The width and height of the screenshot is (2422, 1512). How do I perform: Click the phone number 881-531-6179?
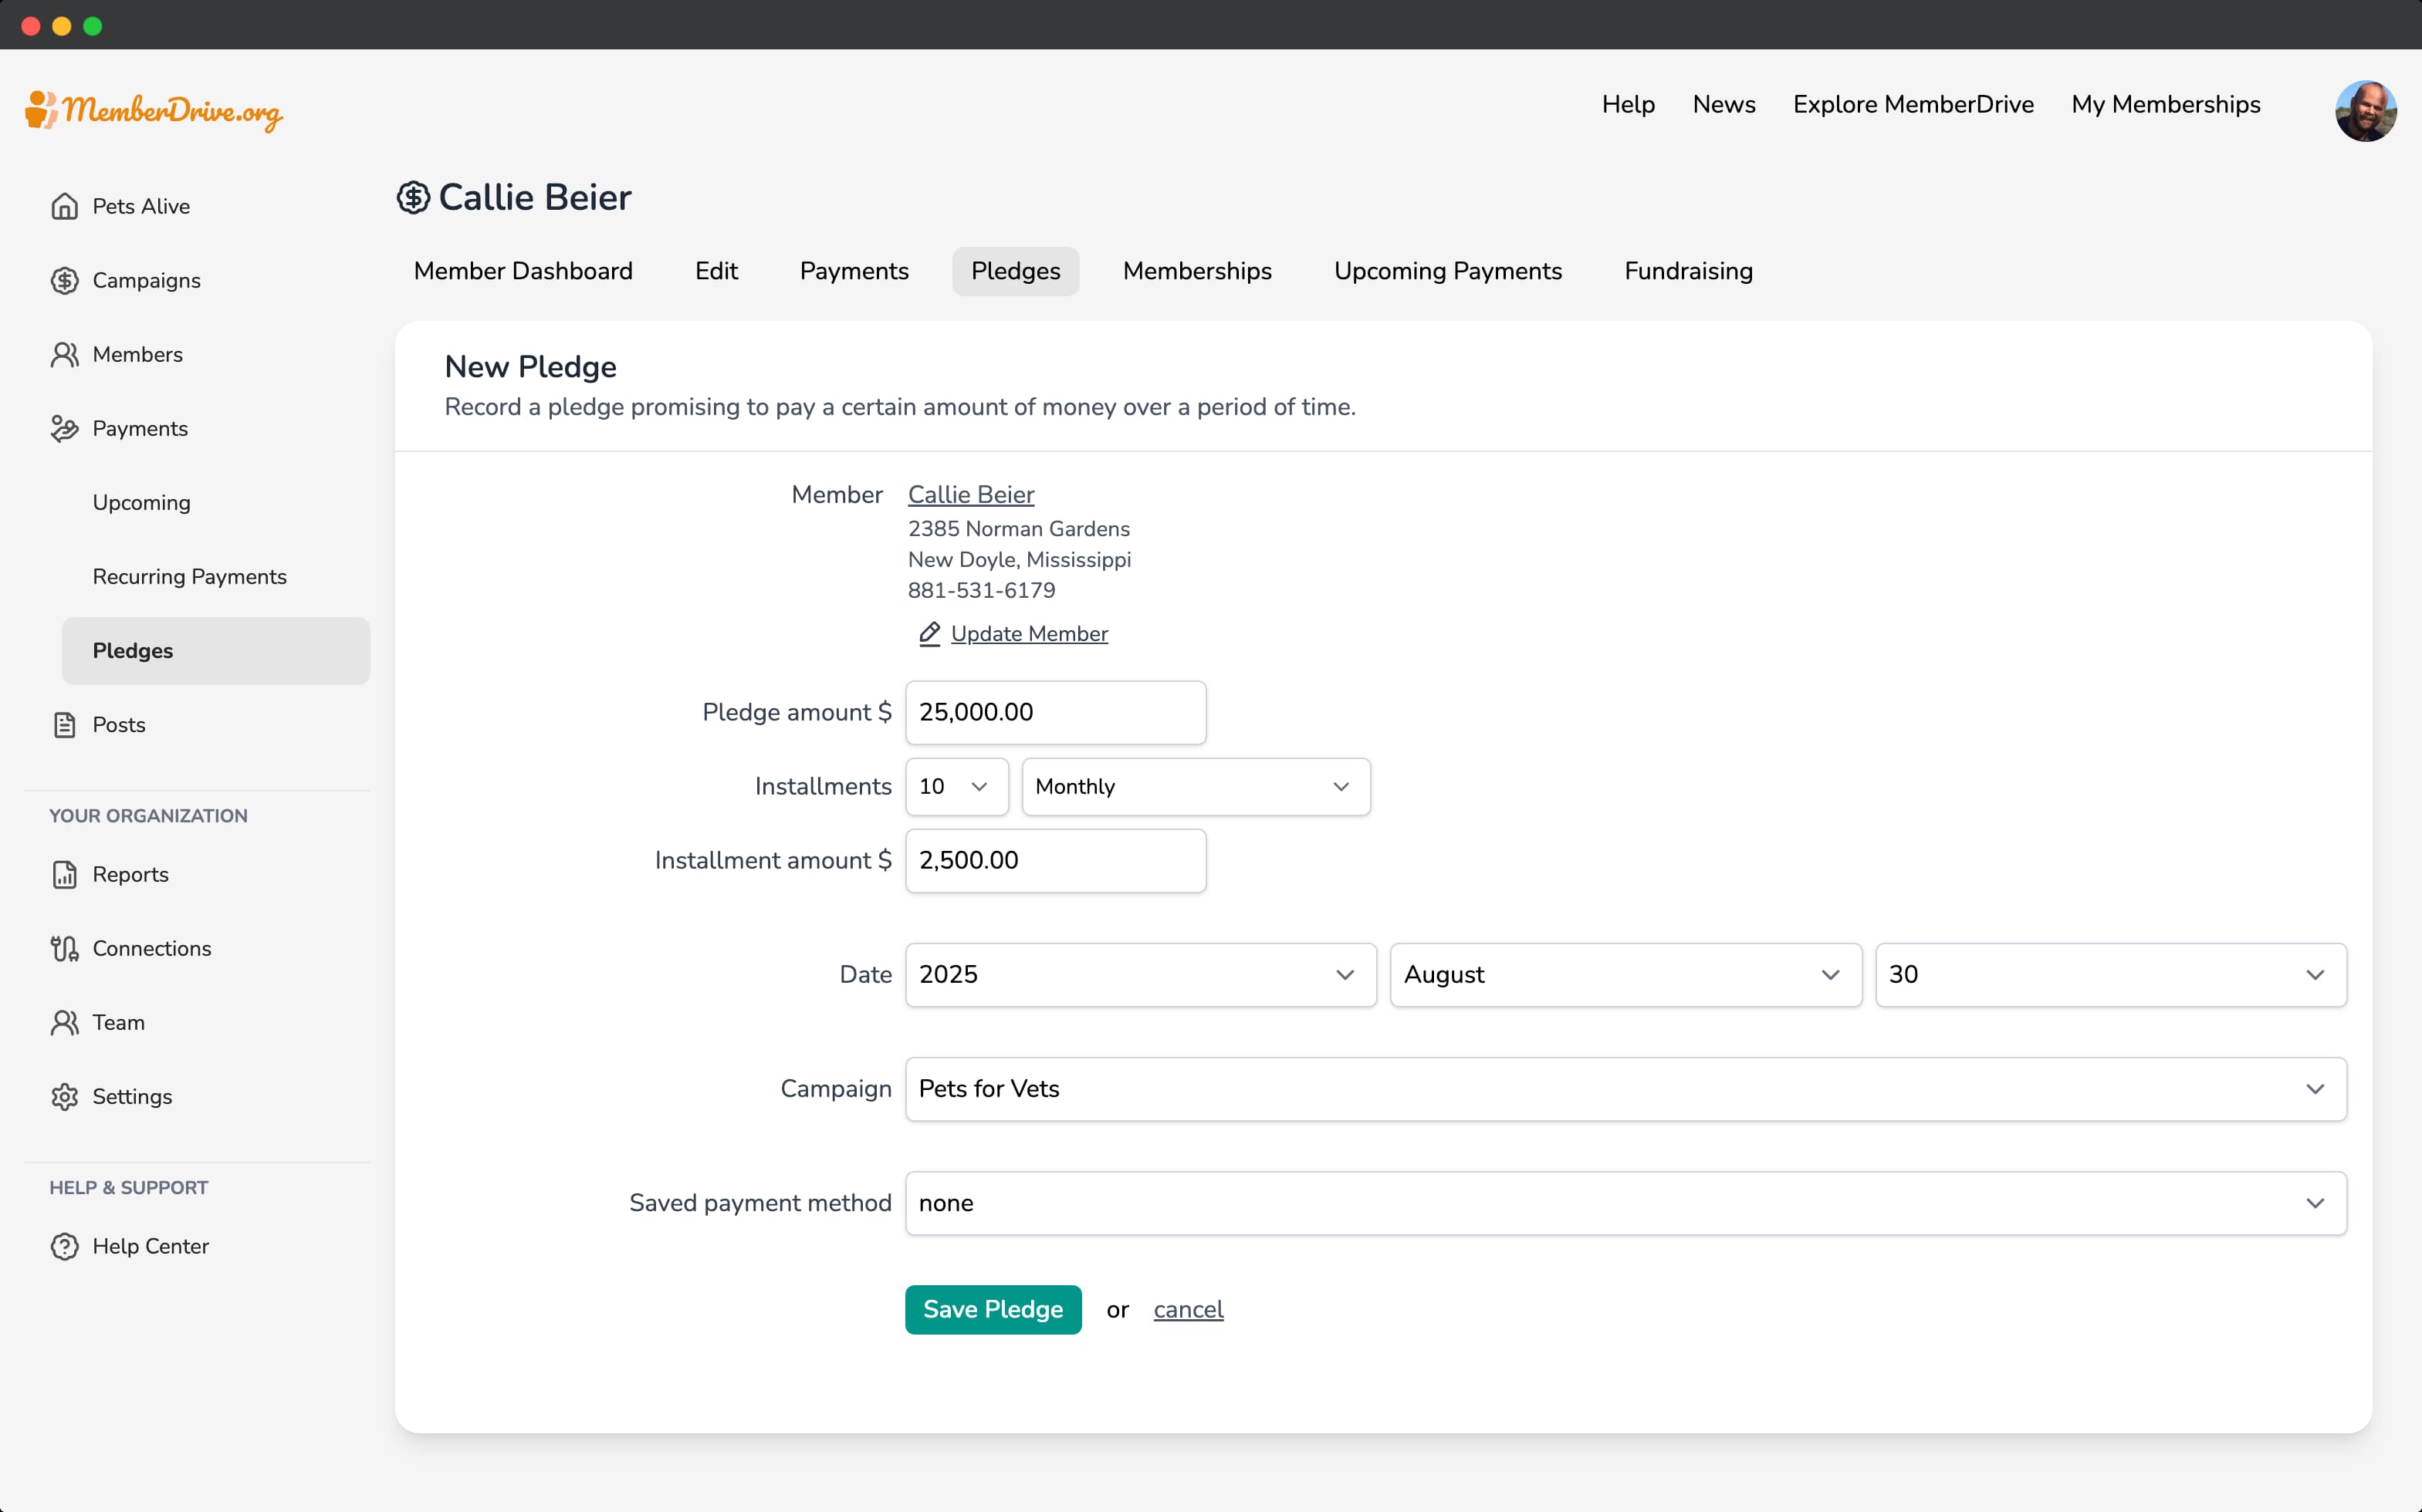tap(982, 590)
